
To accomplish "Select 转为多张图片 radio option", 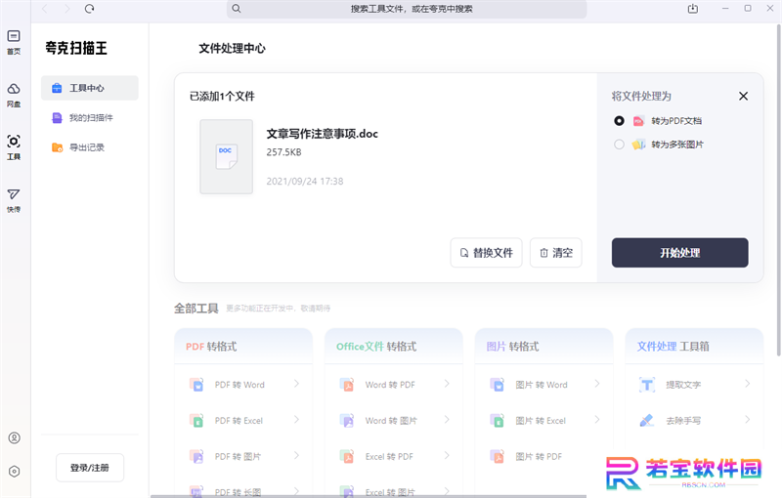I will point(619,145).
